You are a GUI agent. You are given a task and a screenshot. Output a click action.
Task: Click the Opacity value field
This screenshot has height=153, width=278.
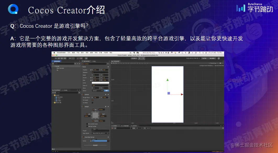[x=100, y=86]
